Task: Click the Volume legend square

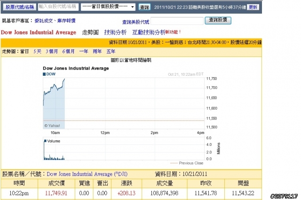Action: coord(45,141)
